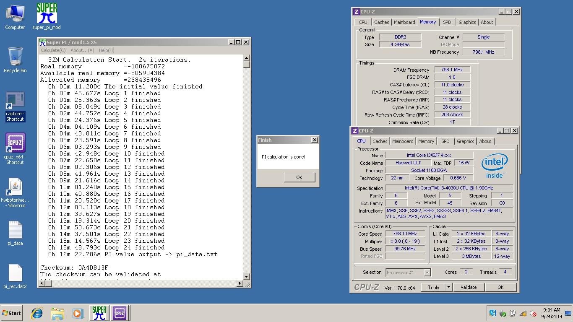This screenshot has height=322, width=573.
Task: Click the Tools button in CPU-Z
Action: point(433,287)
